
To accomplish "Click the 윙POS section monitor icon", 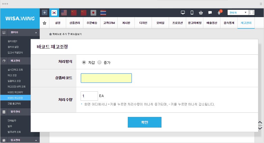I will (4, 33).
